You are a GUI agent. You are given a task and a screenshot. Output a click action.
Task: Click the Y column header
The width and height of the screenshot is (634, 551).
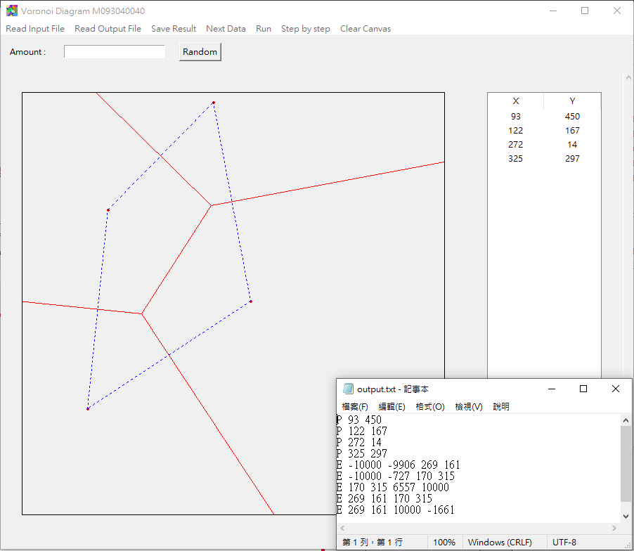[x=573, y=101]
